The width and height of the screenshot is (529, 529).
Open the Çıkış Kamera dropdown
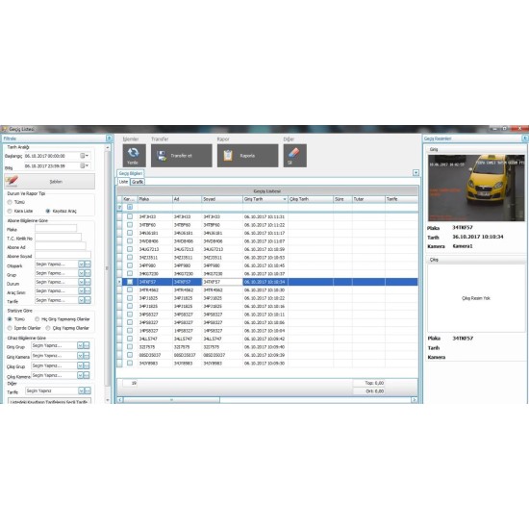coord(80,375)
